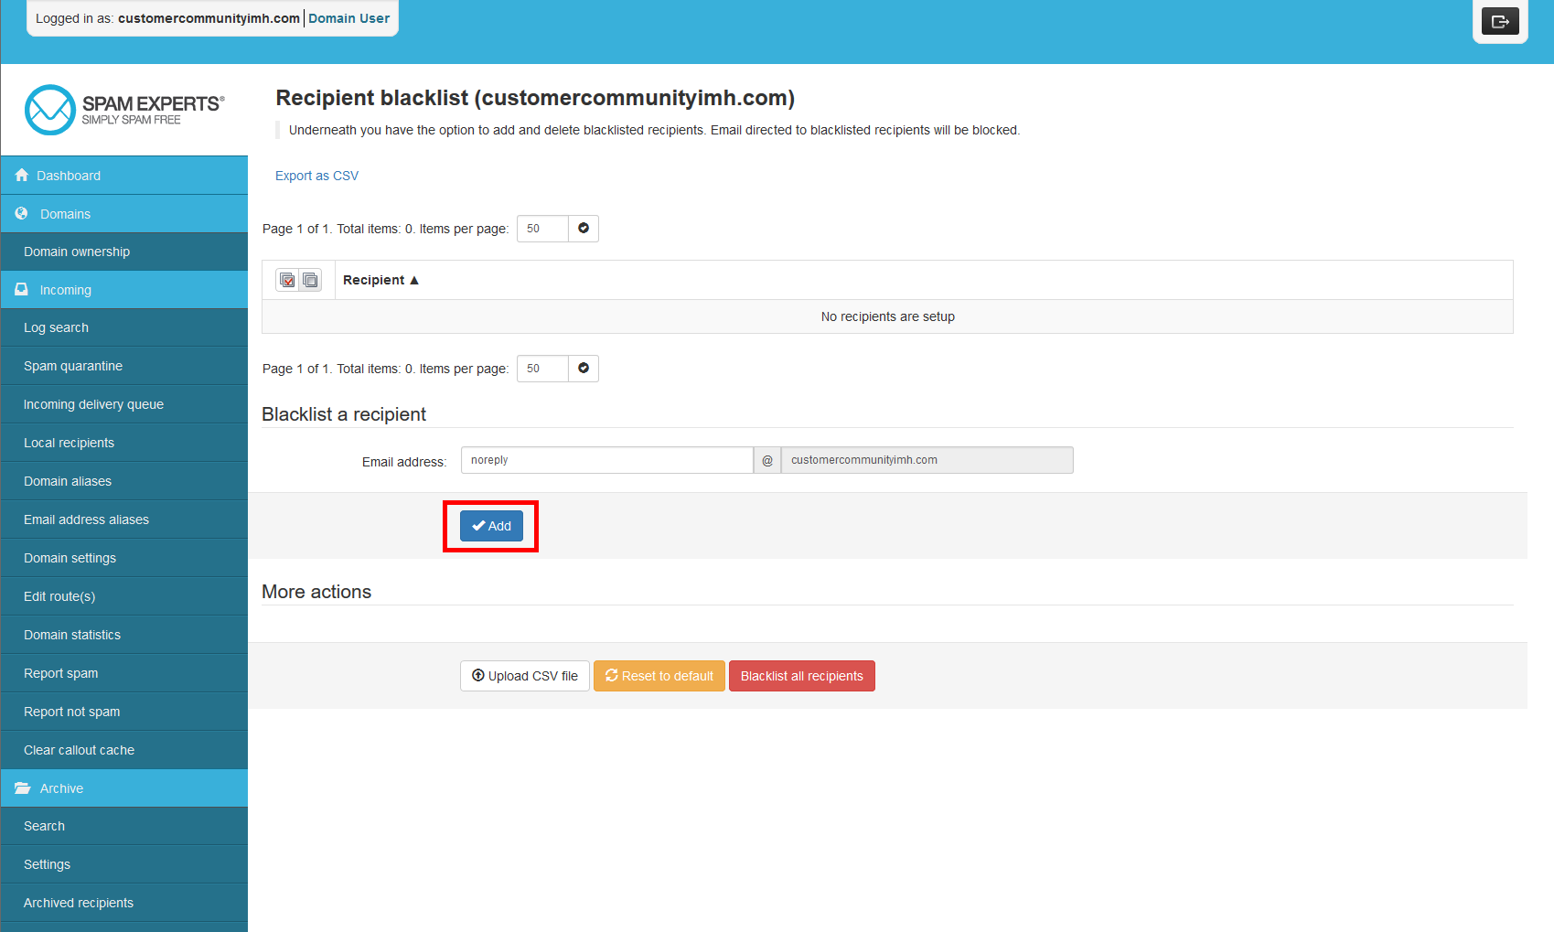Click the Spam Experts logo
Image resolution: width=1554 pixels, height=932 pixels.
pyautogui.click(x=124, y=110)
